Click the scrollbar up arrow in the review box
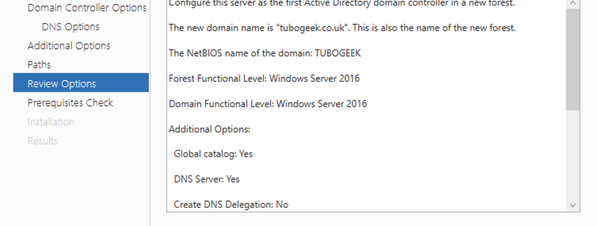 (x=573, y=4)
